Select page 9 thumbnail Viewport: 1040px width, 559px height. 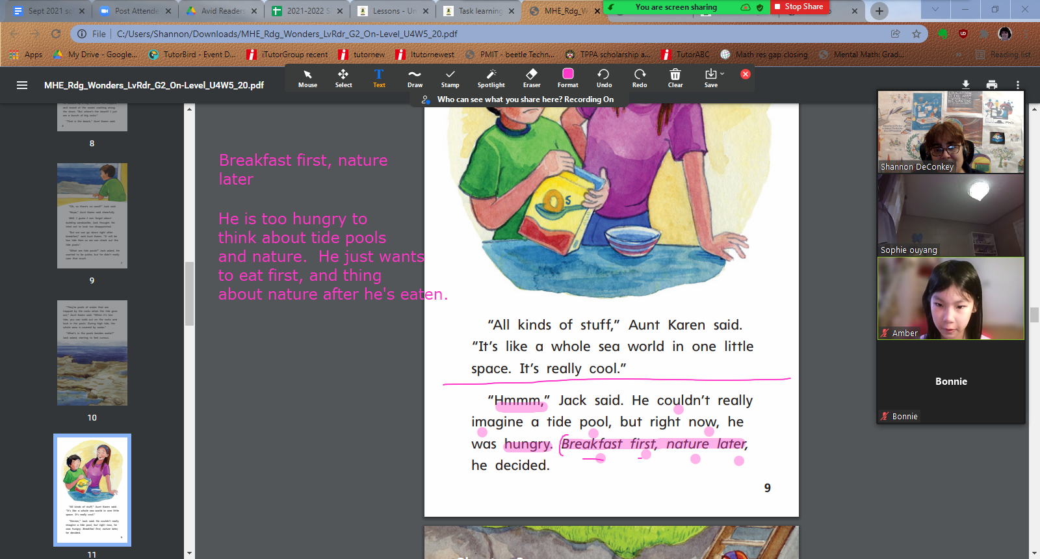click(x=92, y=216)
